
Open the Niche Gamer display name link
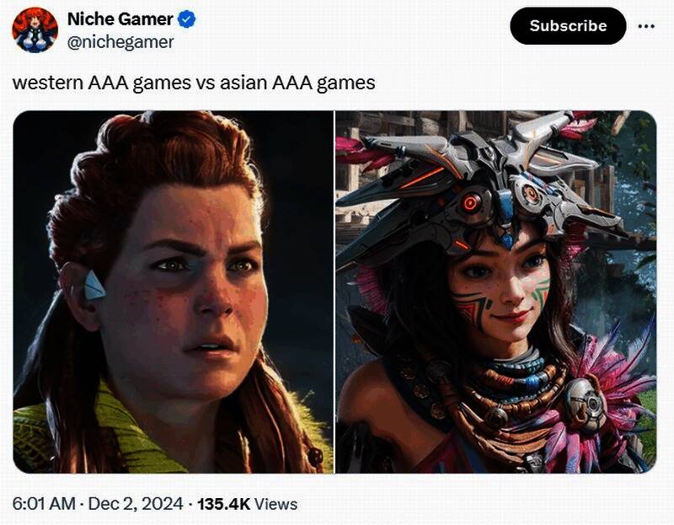point(120,19)
